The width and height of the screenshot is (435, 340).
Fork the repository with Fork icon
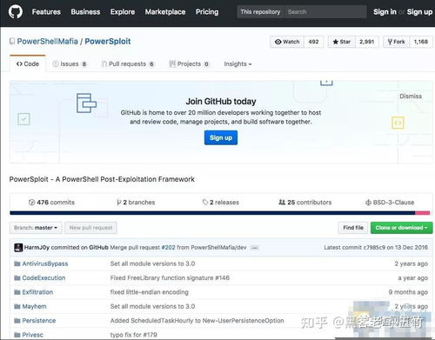click(397, 42)
